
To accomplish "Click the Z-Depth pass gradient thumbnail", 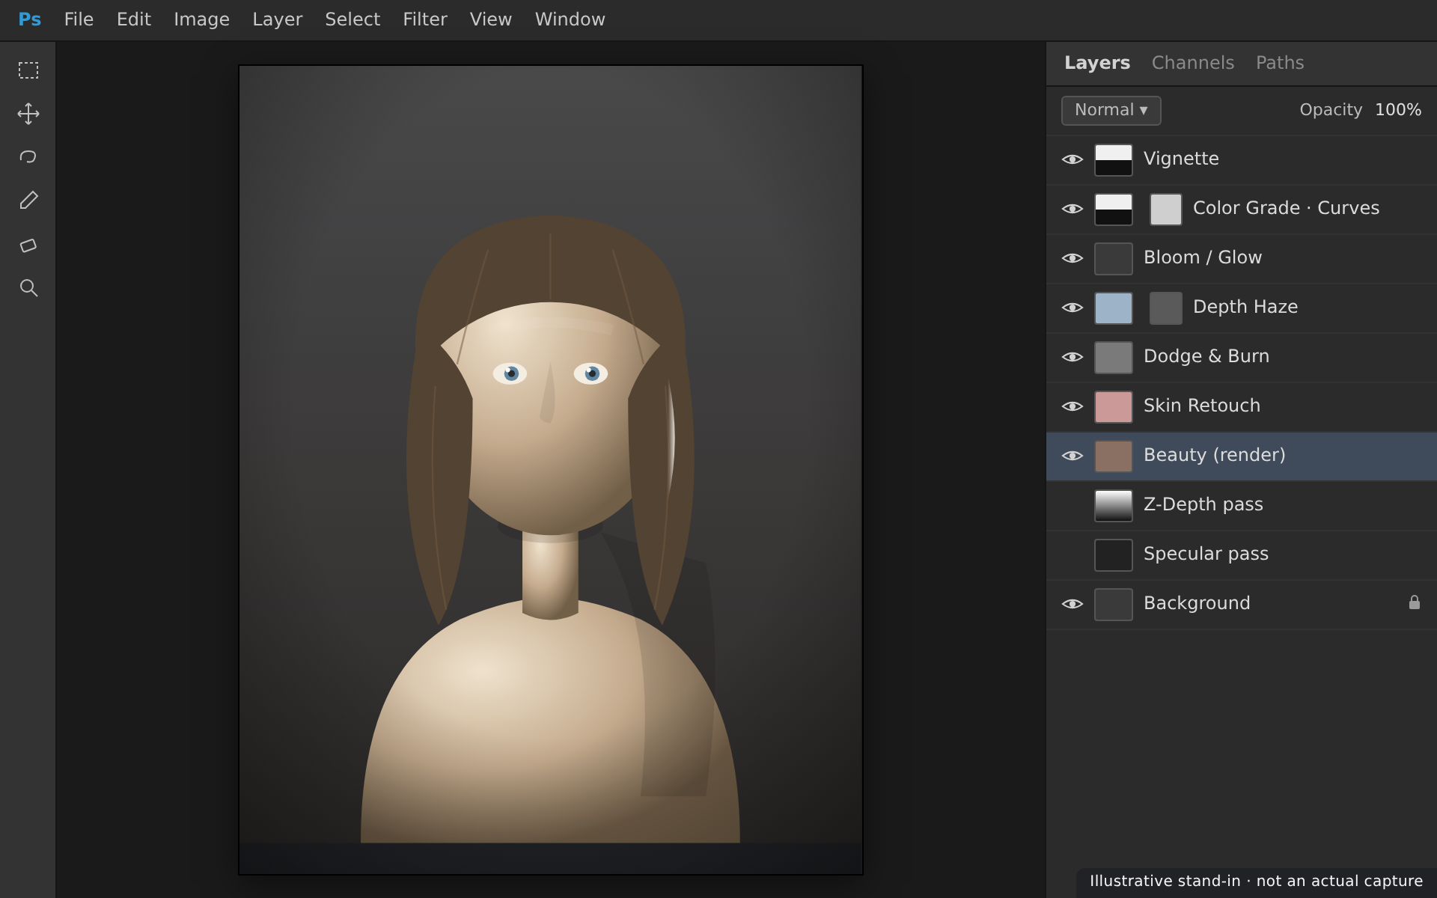I will point(1114,506).
